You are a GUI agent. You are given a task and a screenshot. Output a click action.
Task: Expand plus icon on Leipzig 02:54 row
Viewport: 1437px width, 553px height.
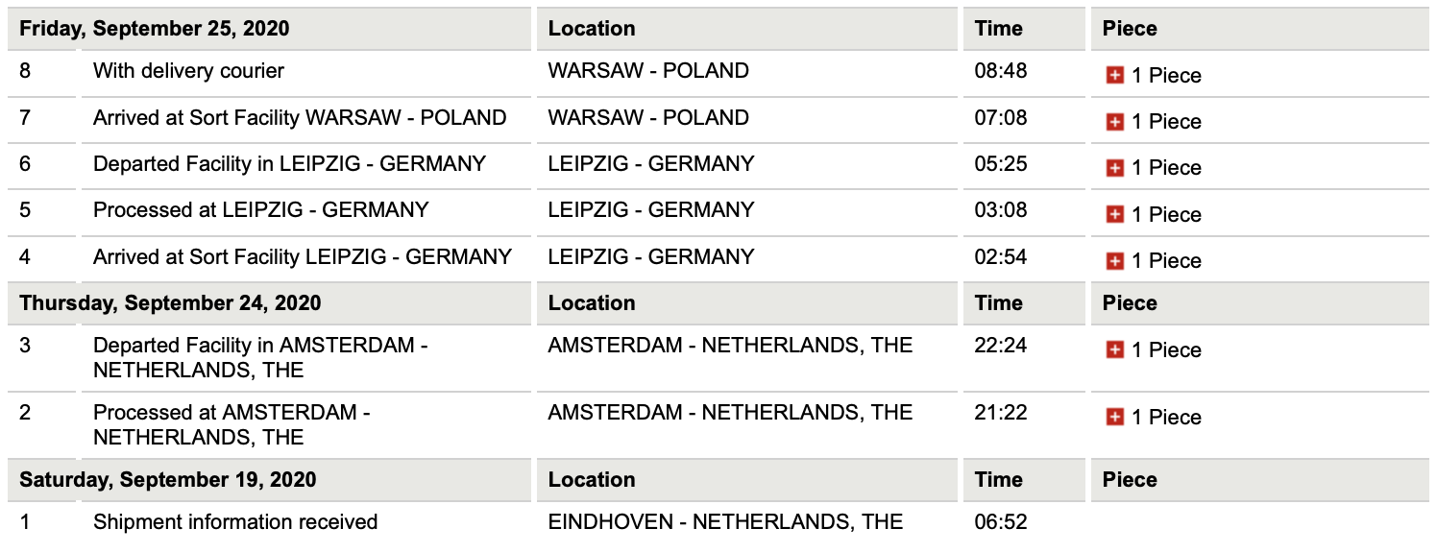pyautogui.click(x=1114, y=260)
